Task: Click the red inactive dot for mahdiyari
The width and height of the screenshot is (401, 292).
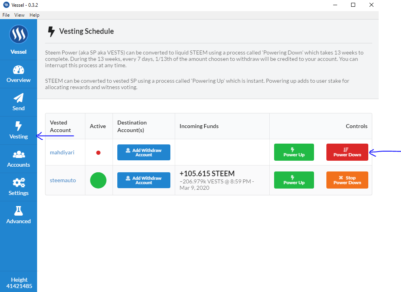Action: 98,153
